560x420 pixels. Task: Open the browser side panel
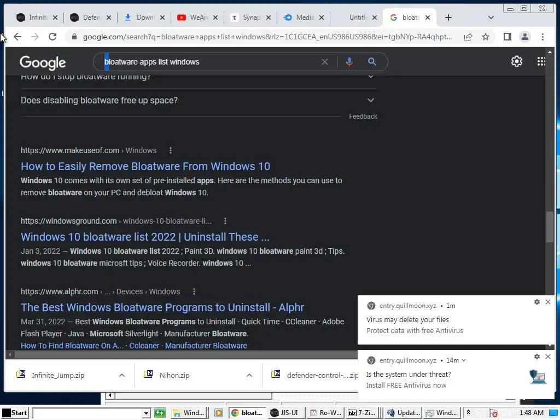pos(507,37)
